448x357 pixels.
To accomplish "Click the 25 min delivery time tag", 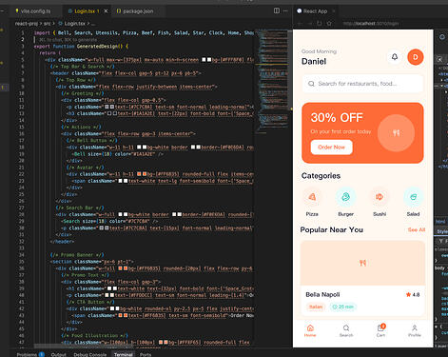I will [x=342, y=307].
